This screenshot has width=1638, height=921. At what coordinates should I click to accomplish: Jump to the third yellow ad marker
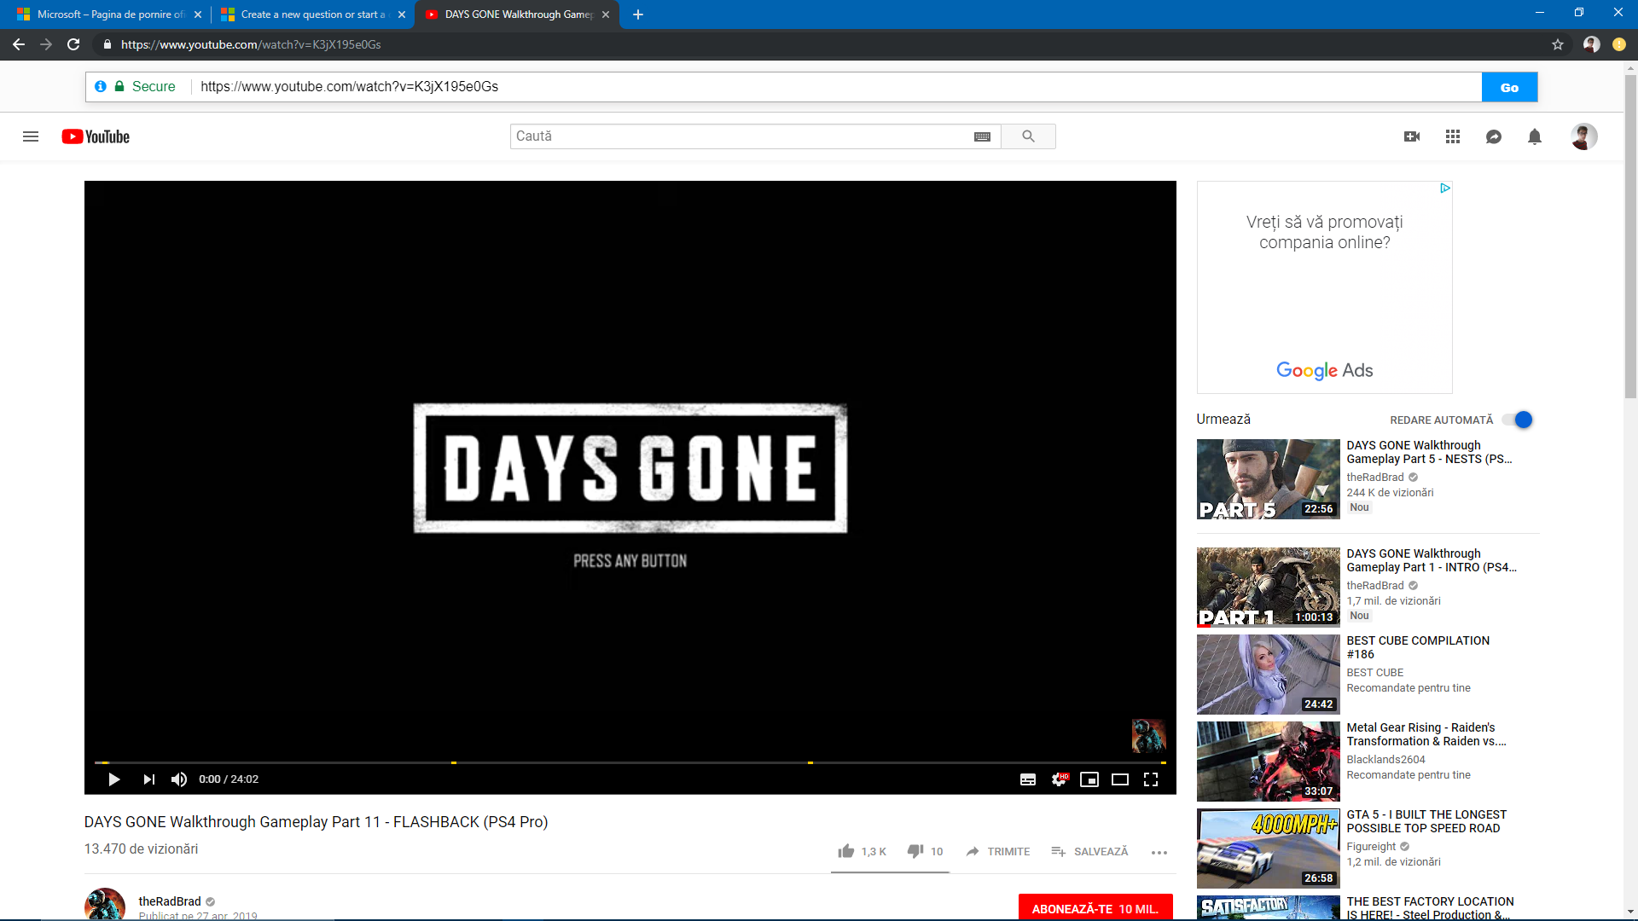[x=810, y=762]
